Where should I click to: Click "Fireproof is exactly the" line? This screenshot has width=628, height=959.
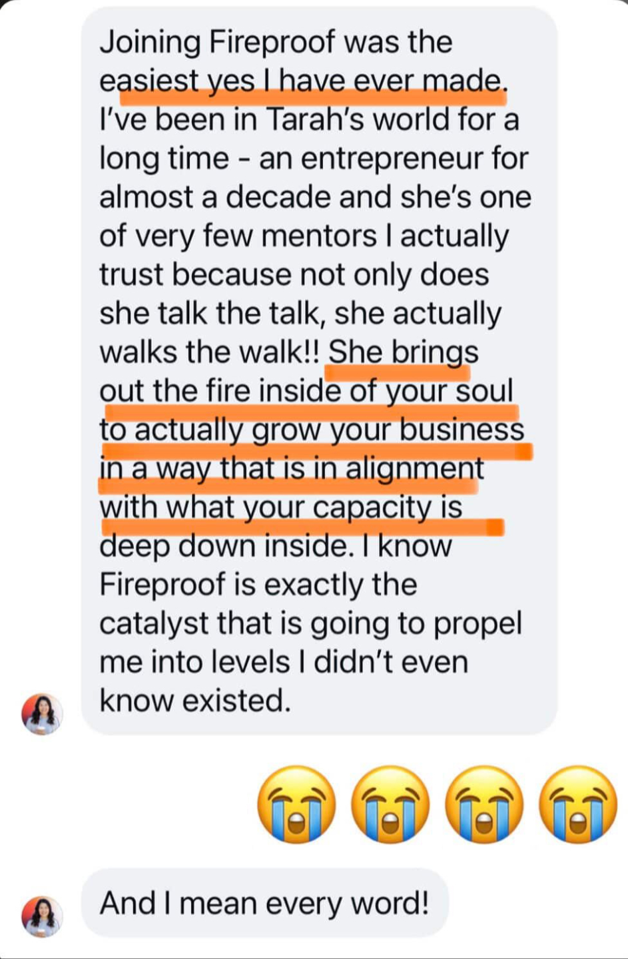tap(258, 585)
